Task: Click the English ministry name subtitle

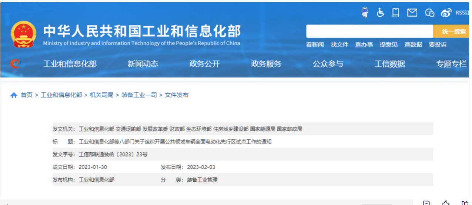Action: tap(141, 43)
